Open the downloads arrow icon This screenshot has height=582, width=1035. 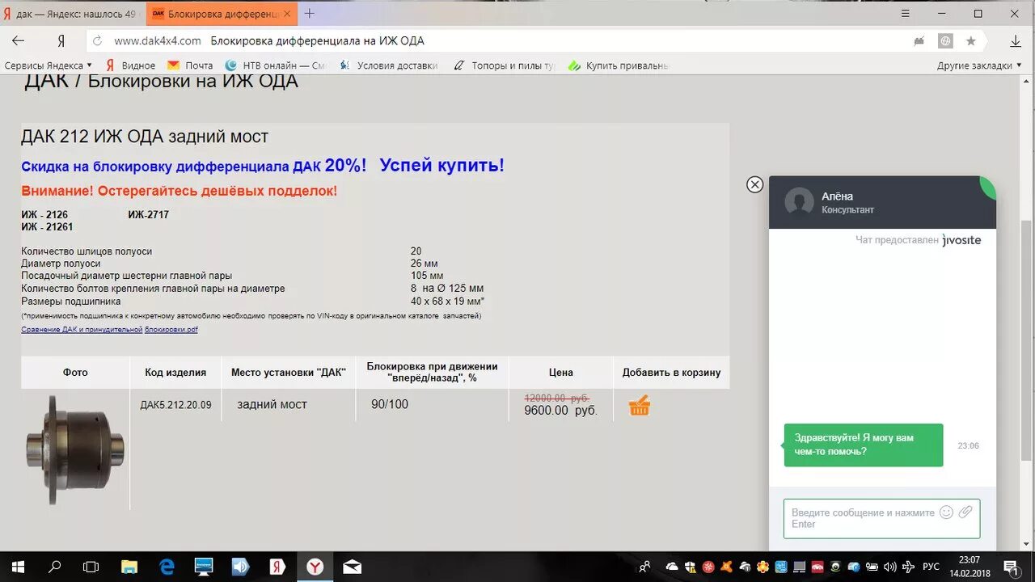[x=1016, y=40]
